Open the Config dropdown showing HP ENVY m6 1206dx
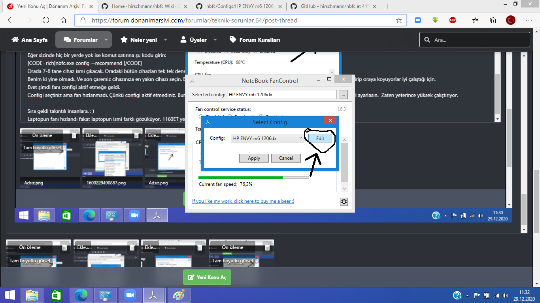Image resolution: width=540 pixels, height=303 pixels. click(x=268, y=138)
